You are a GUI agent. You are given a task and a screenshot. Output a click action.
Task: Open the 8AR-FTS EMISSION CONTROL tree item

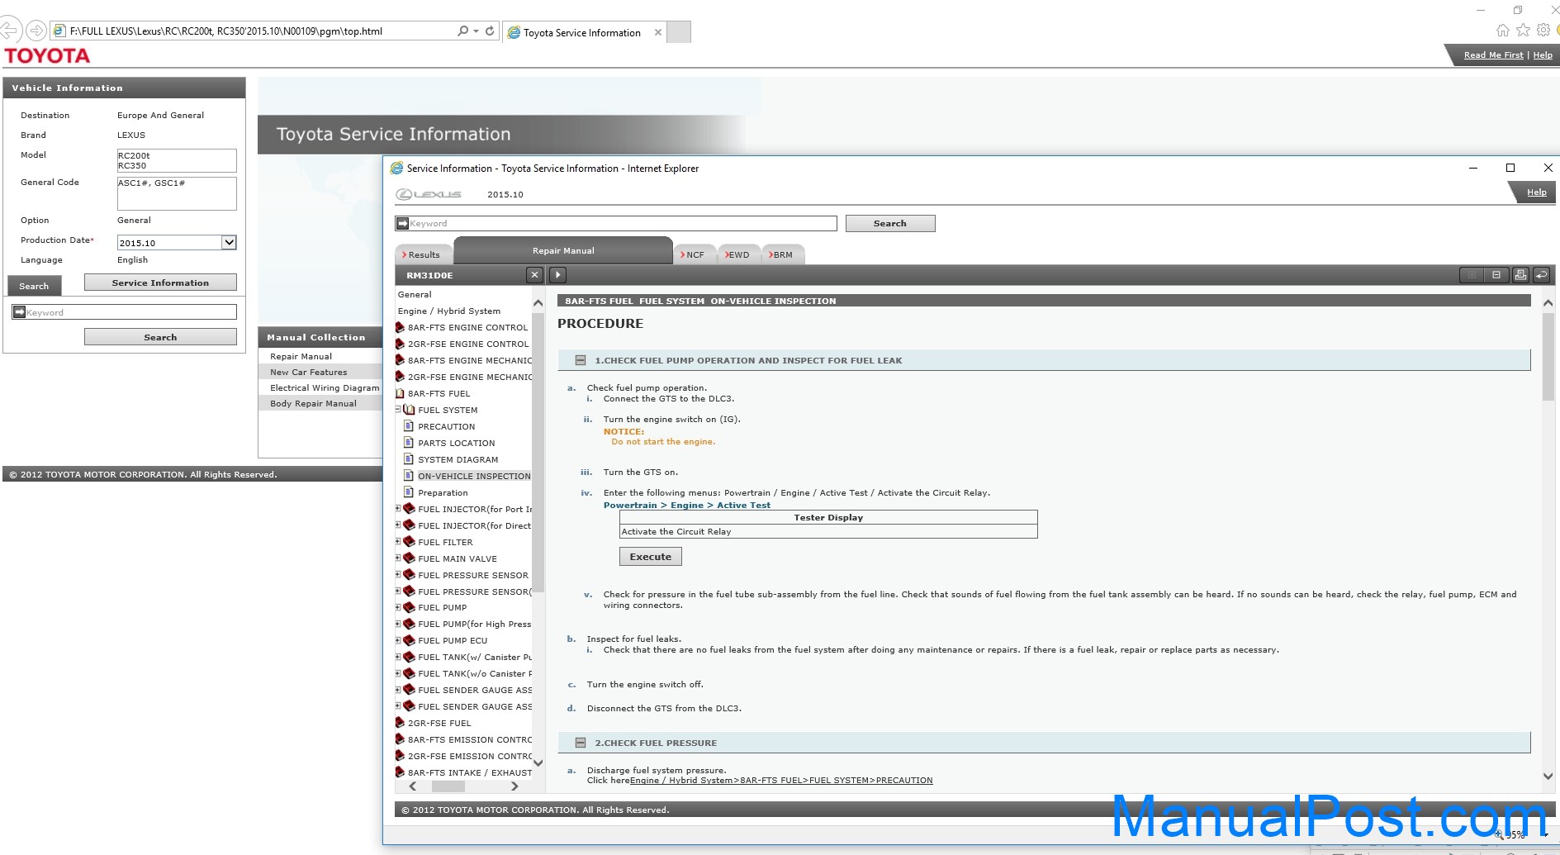[470, 739]
